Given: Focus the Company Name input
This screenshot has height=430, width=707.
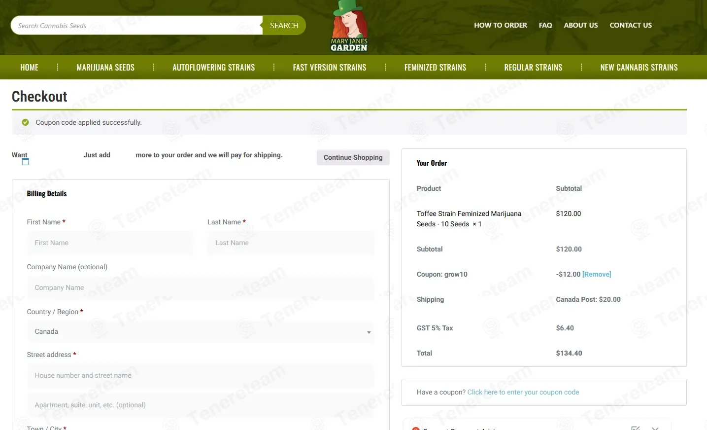Looking at the screenshot, I should pyautogui.click(x=201, y=288).
